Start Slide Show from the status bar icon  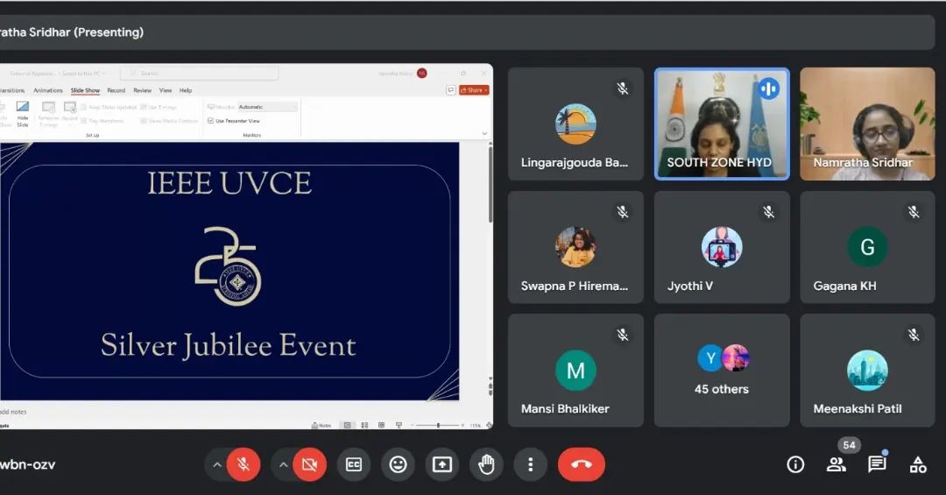399,425
